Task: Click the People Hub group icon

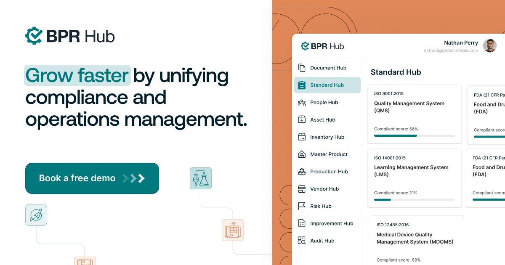Action: click(302, 102)
